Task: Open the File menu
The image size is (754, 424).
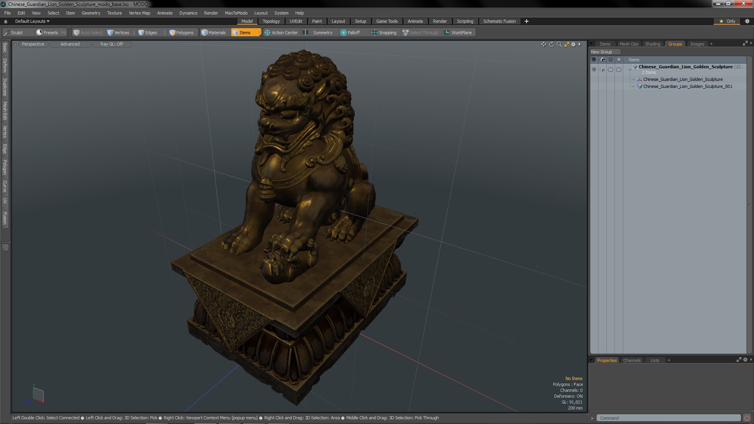Action: point(7,13)
